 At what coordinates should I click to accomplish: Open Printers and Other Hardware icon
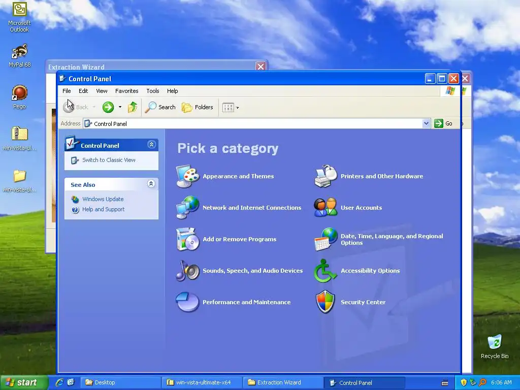tap(326, 176)
